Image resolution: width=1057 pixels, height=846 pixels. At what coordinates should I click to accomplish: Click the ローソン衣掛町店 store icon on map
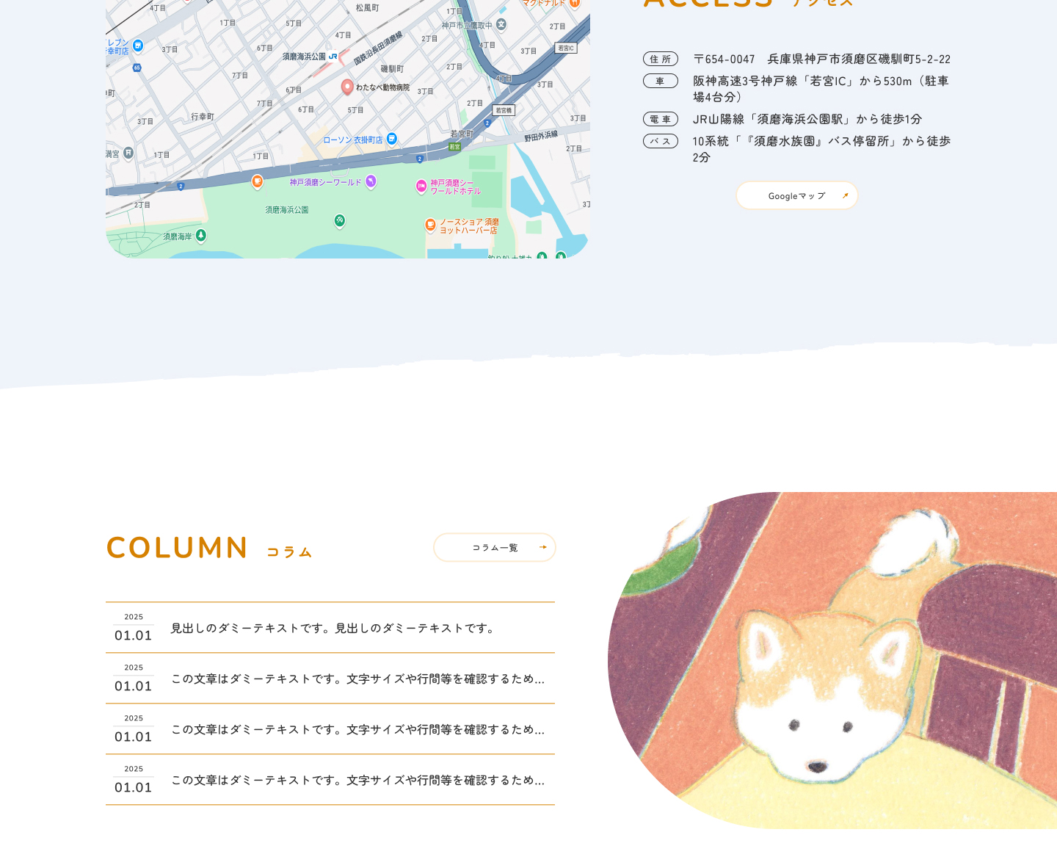[x=392, y=138]
